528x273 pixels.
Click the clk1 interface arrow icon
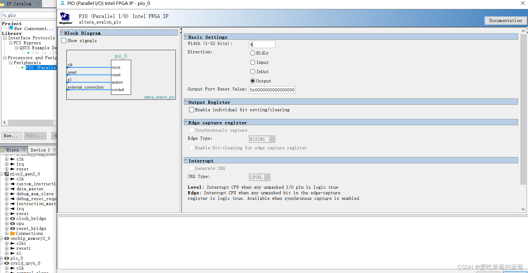tap(12, 243)
